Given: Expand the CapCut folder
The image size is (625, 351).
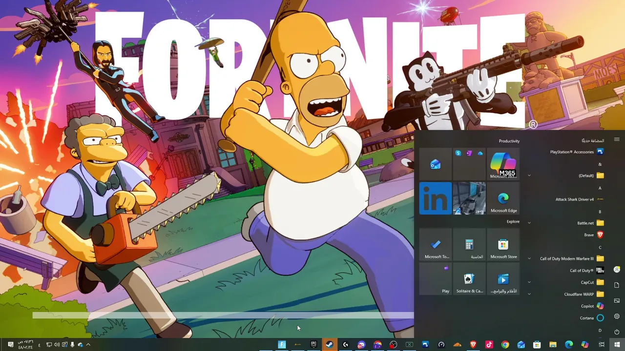Looking at the screenshot, I should pyautogui.click(x=566, y=282).
